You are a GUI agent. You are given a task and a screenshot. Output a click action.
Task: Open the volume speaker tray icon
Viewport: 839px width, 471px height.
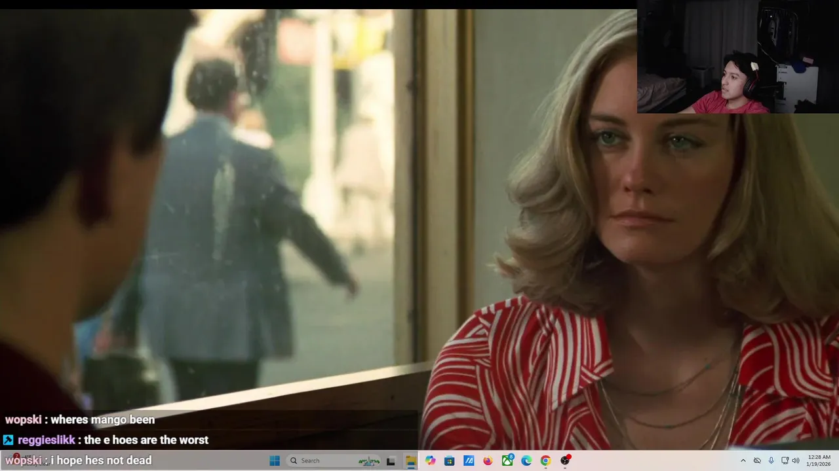[x=796, y=461]
